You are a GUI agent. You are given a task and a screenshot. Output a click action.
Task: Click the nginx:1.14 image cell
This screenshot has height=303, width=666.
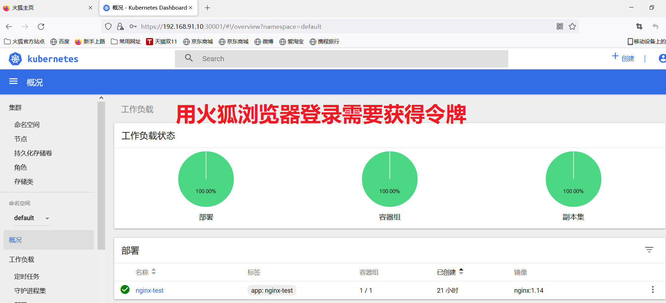[529, 291]
